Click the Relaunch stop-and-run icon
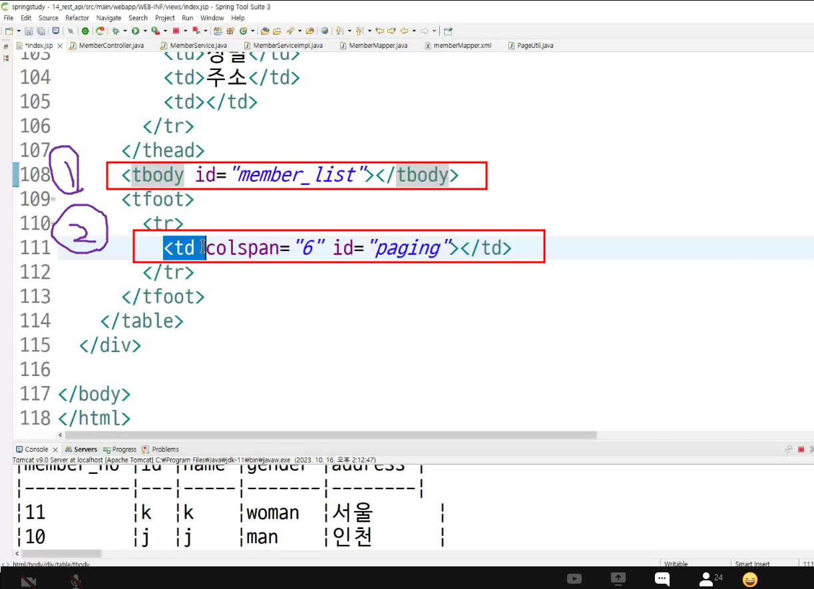Image resolution: width=814 pixels, height=589 pixels. pyautogui.click(x=196, y=31)
